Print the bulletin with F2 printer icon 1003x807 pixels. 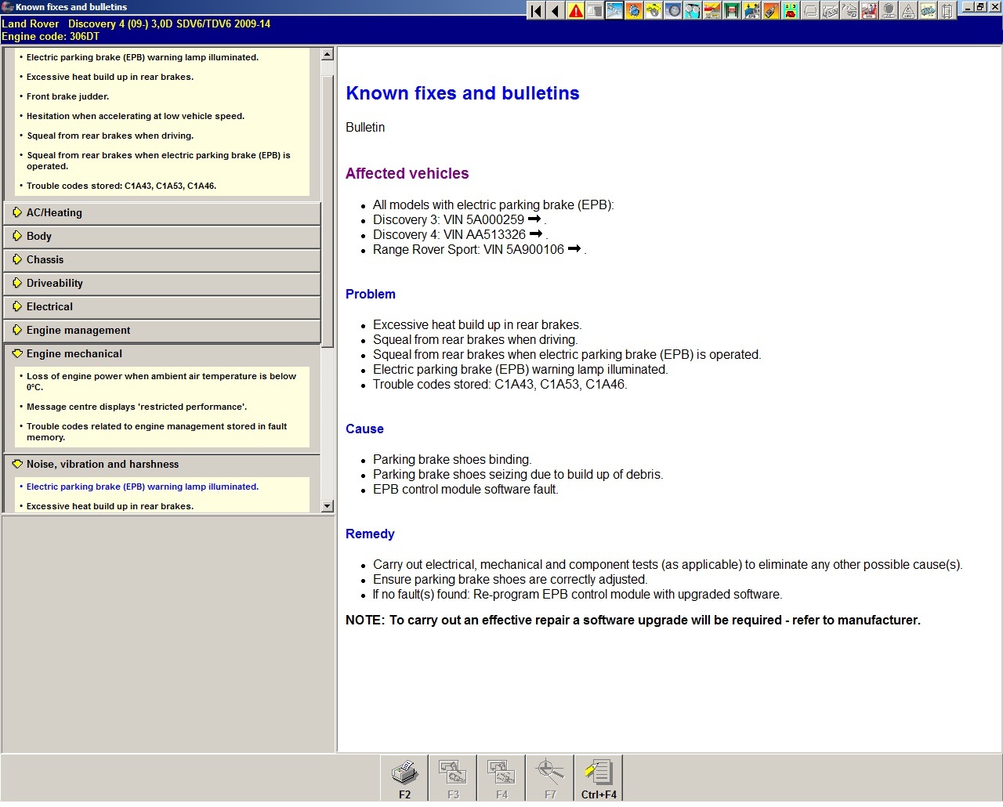[404, 778]
